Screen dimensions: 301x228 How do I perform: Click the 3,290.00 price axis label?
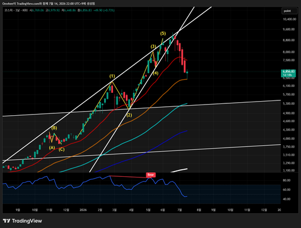pos(289,163)
